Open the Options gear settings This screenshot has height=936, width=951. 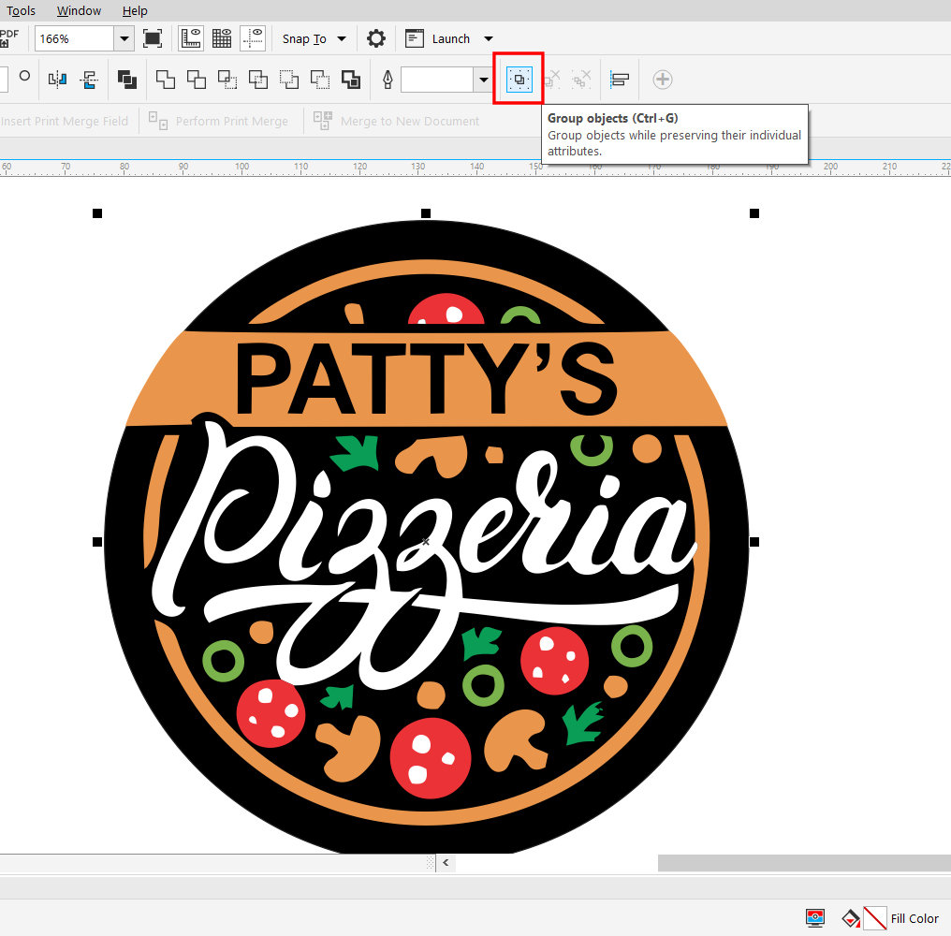[x=375, y=38]
